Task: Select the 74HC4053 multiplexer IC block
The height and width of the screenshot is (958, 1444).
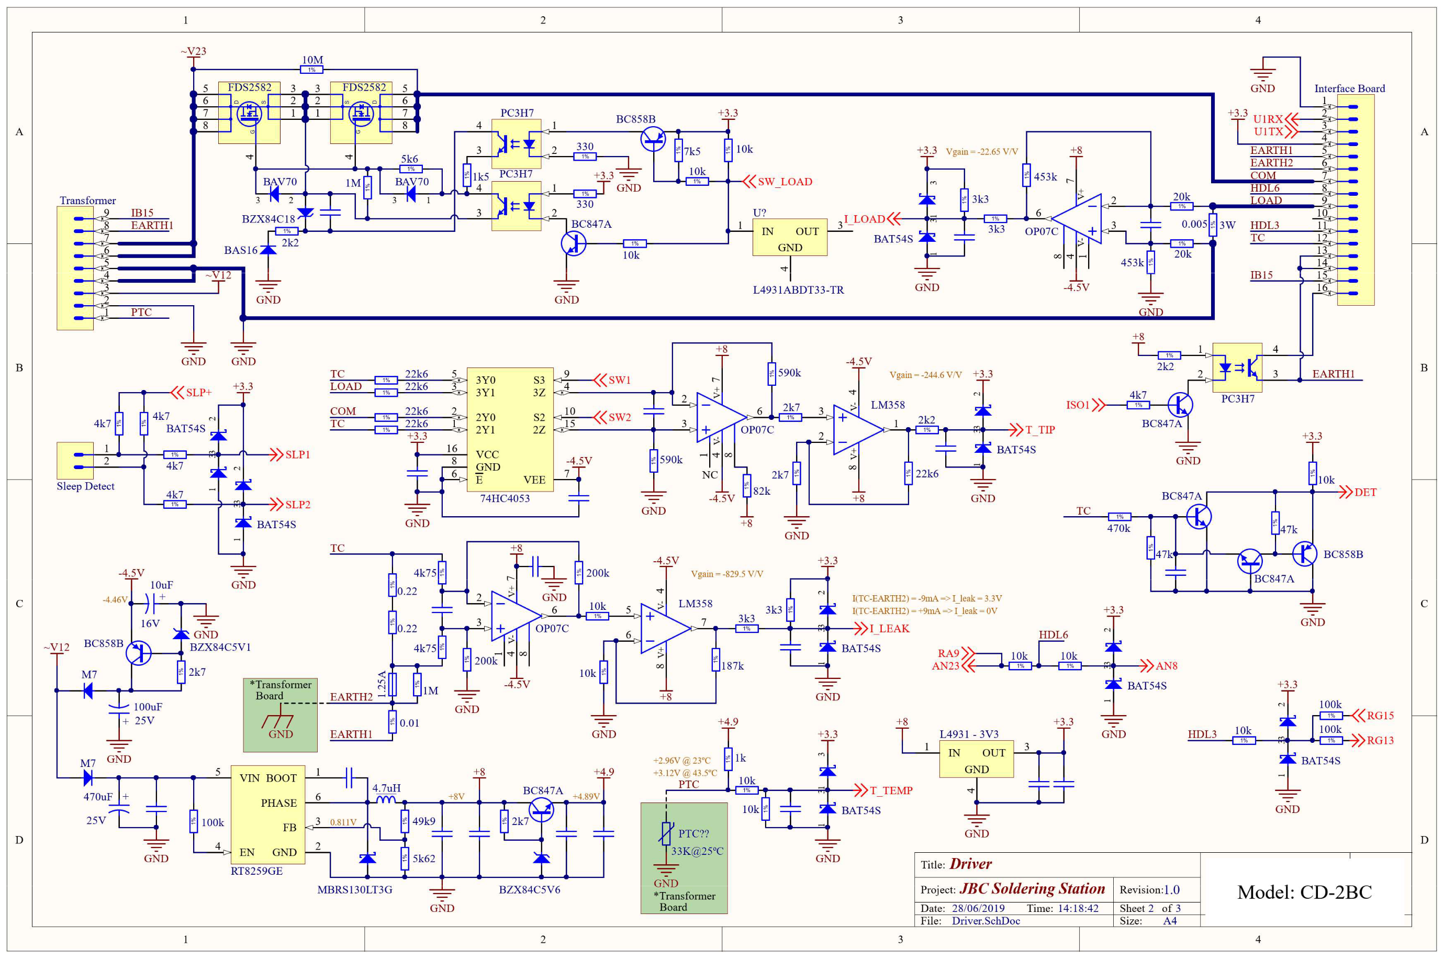Action: 510,429
